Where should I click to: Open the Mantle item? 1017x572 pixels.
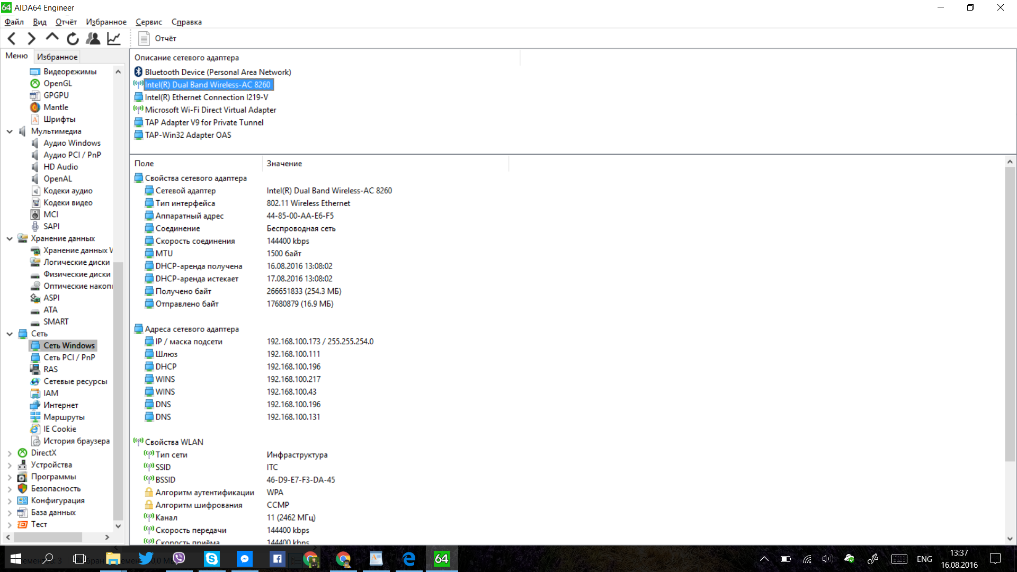pyautogui.click(x=56, y=107)
